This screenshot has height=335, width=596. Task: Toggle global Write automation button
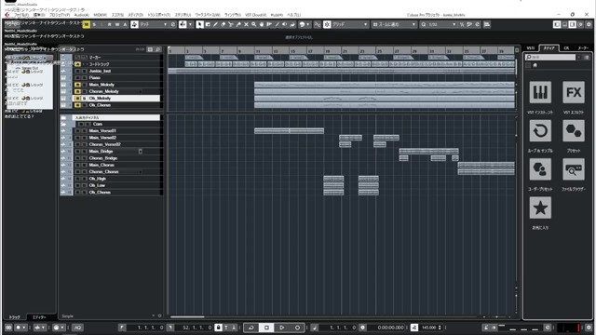(x=117, y=24)
